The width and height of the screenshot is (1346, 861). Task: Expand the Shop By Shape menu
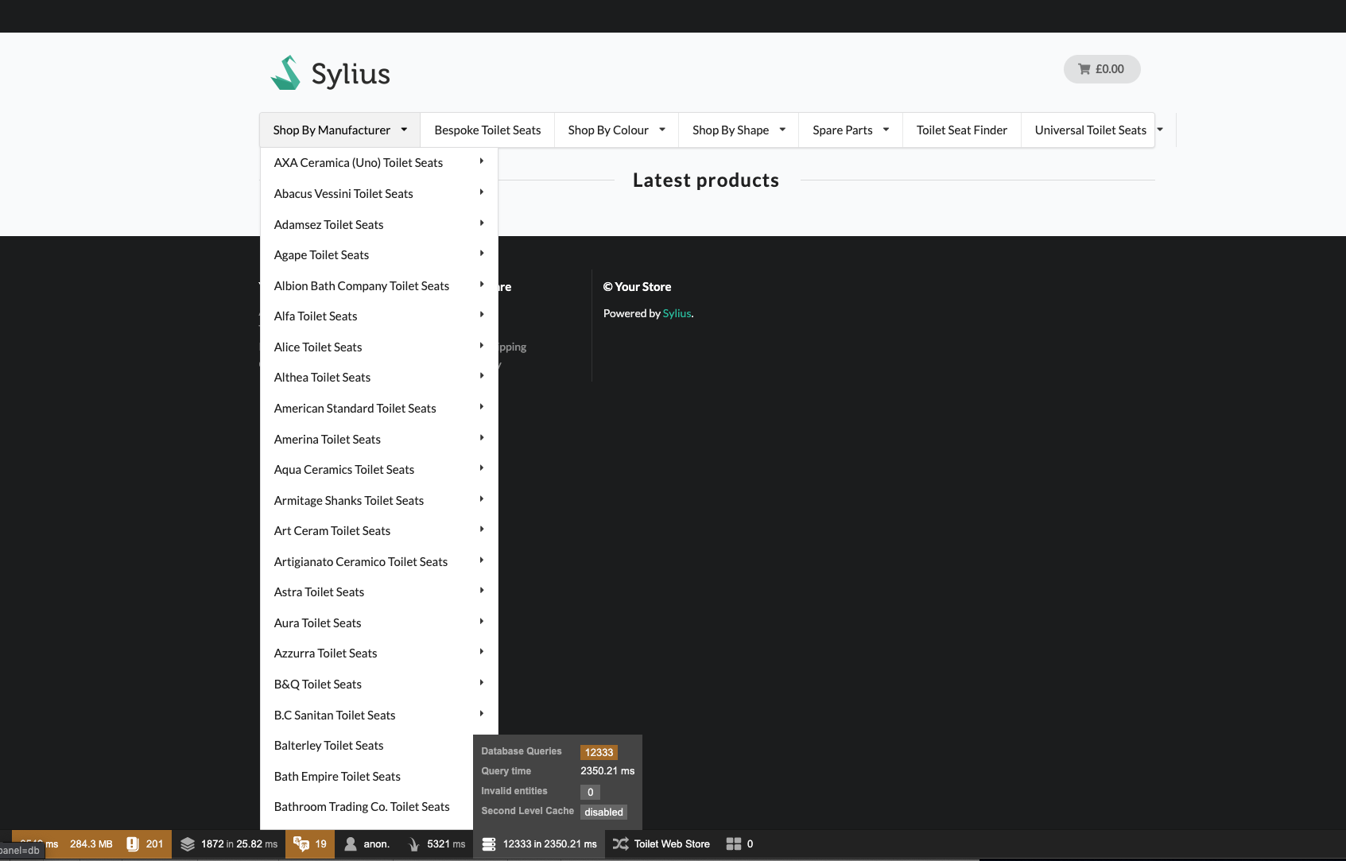[737, 130]
